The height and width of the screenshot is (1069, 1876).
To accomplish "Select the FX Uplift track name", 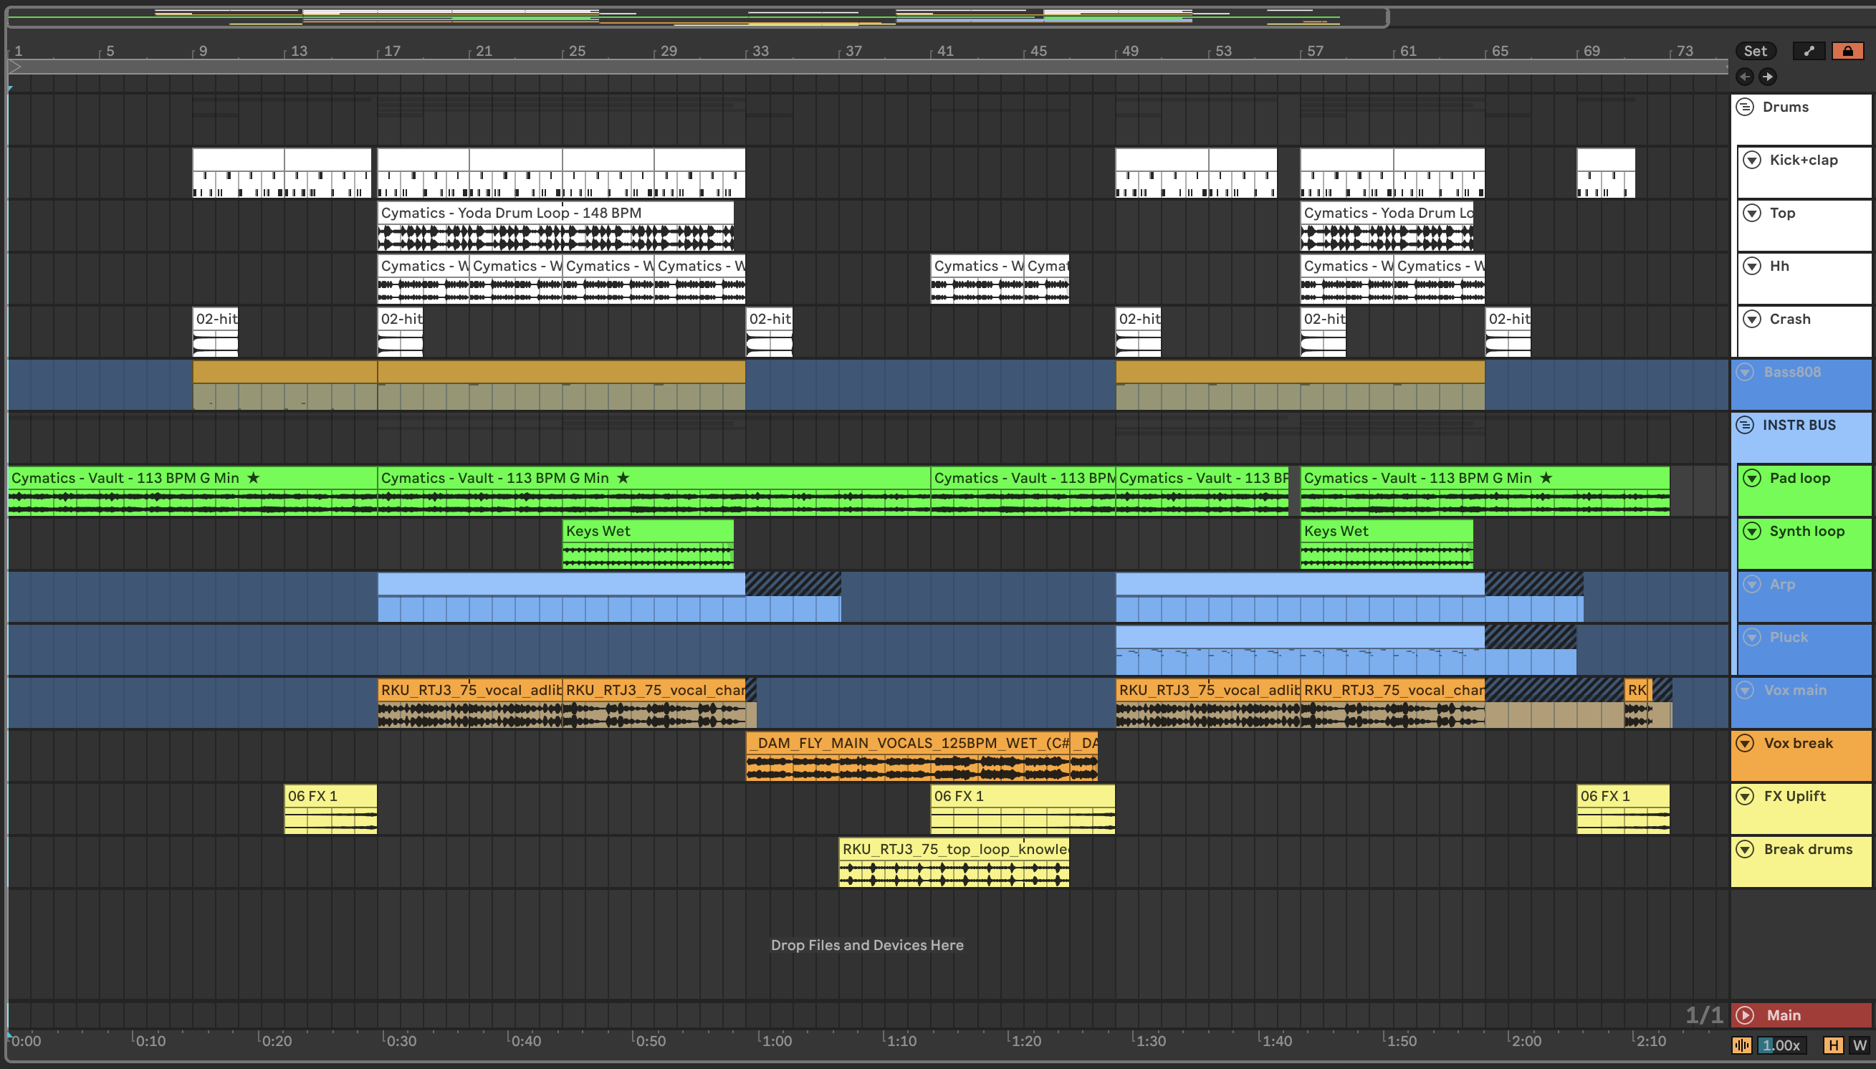I will click(1794, 796).
